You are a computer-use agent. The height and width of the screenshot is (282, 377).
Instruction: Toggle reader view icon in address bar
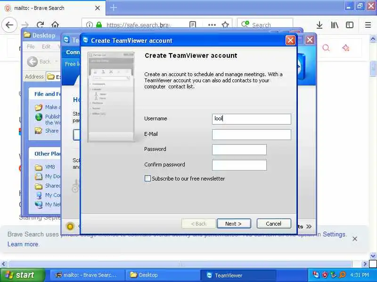[193, 25]
